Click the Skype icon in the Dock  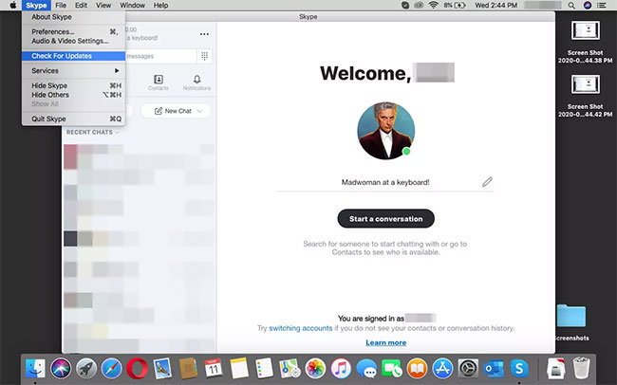519,369
